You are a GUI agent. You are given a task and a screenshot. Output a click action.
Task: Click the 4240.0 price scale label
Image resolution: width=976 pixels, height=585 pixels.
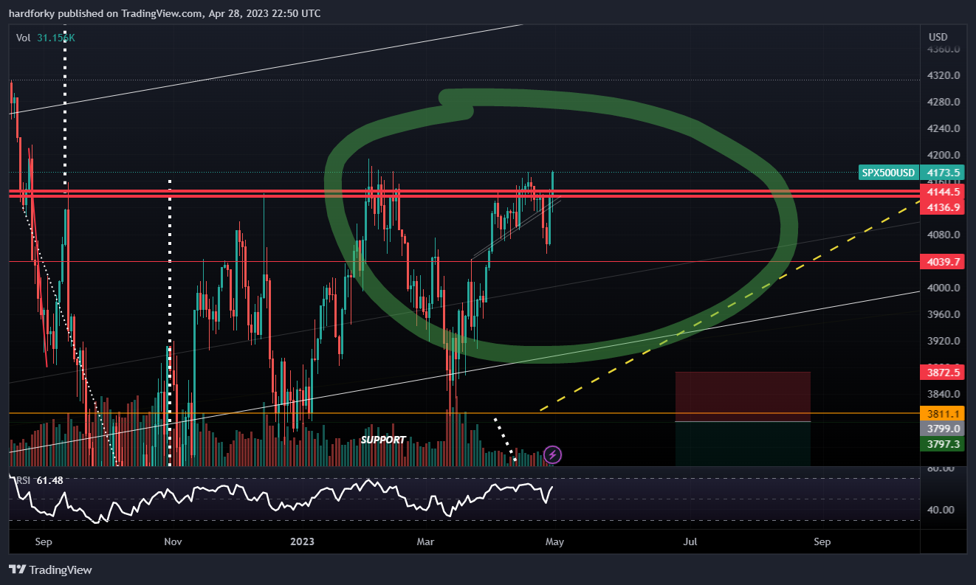[944, 128]
